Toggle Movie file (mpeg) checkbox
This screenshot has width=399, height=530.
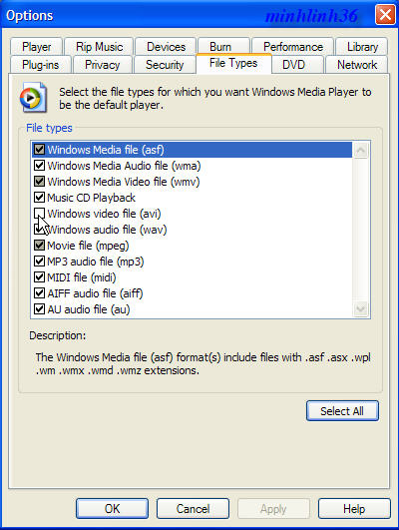pyautogui.click(x=39, y=246)
